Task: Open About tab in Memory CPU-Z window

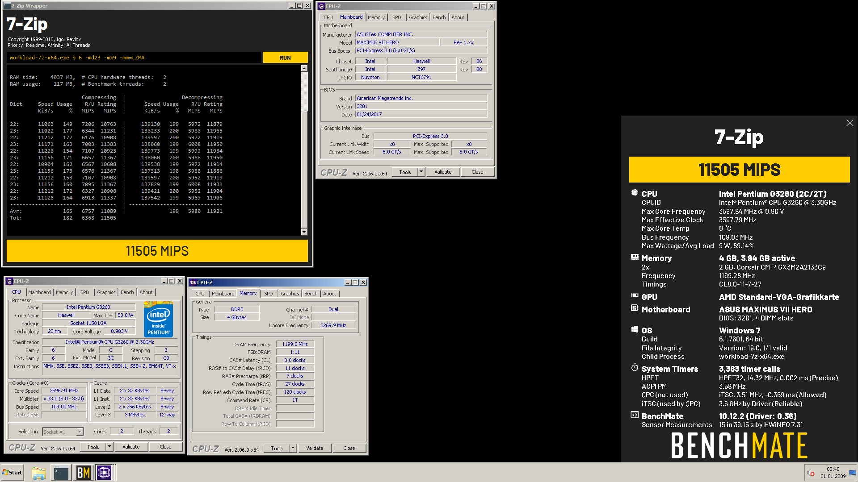Action: point(330,294)
